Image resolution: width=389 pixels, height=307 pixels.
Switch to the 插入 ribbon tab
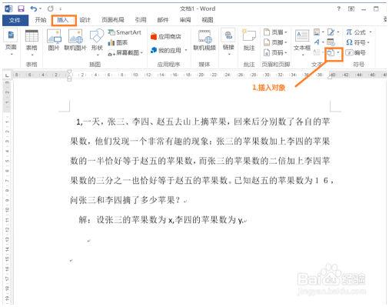(x=63, y=20)
